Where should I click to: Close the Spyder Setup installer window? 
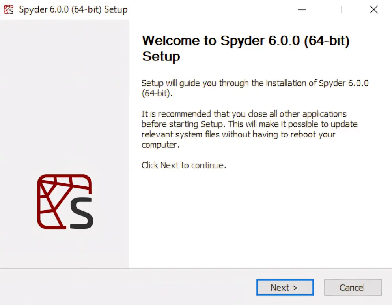point(374,10)
